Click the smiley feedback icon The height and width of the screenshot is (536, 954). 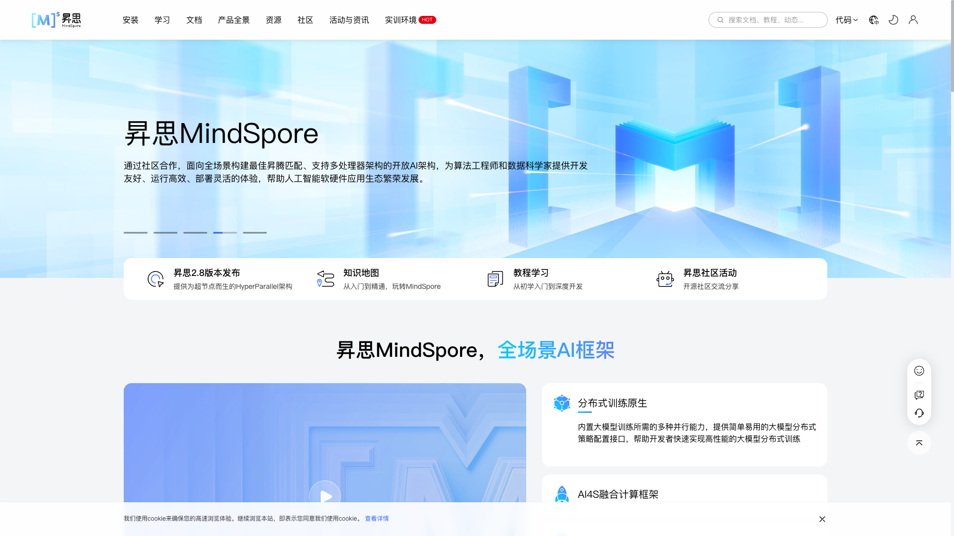click(919, 371)
